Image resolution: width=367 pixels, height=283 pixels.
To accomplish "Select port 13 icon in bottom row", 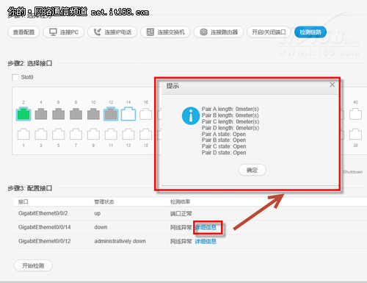I will click(x=128, y=134).
